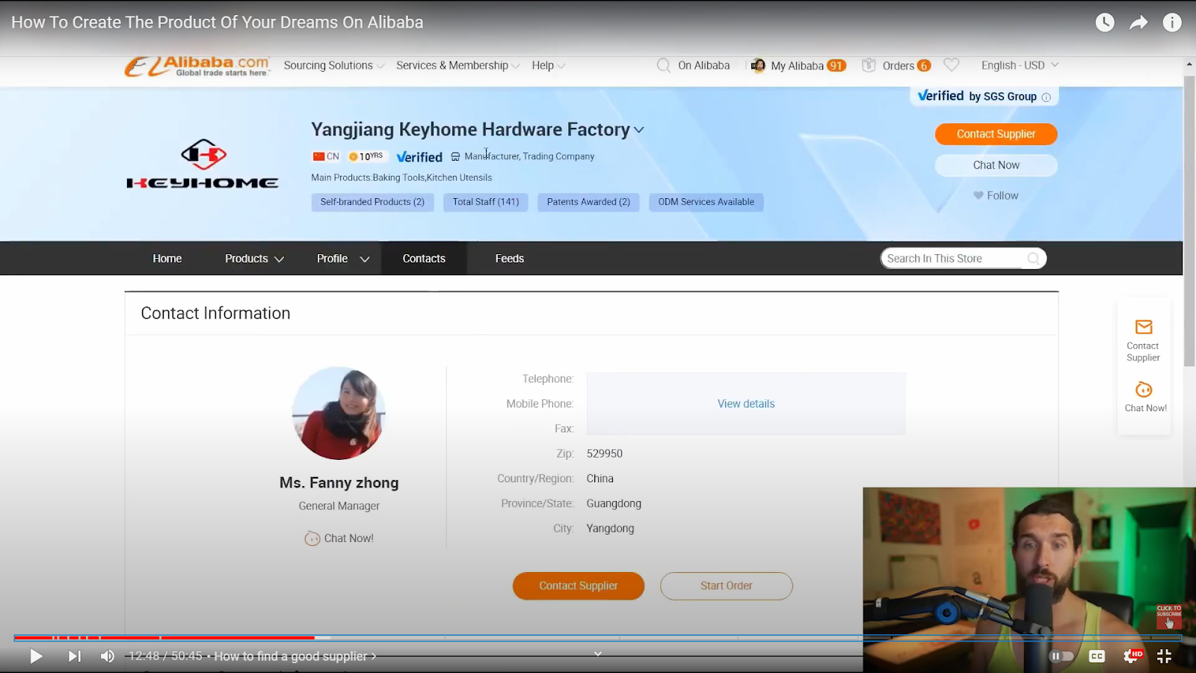Click the sidebar Contact Supplier envelope icon

[x=1144, y=327]
